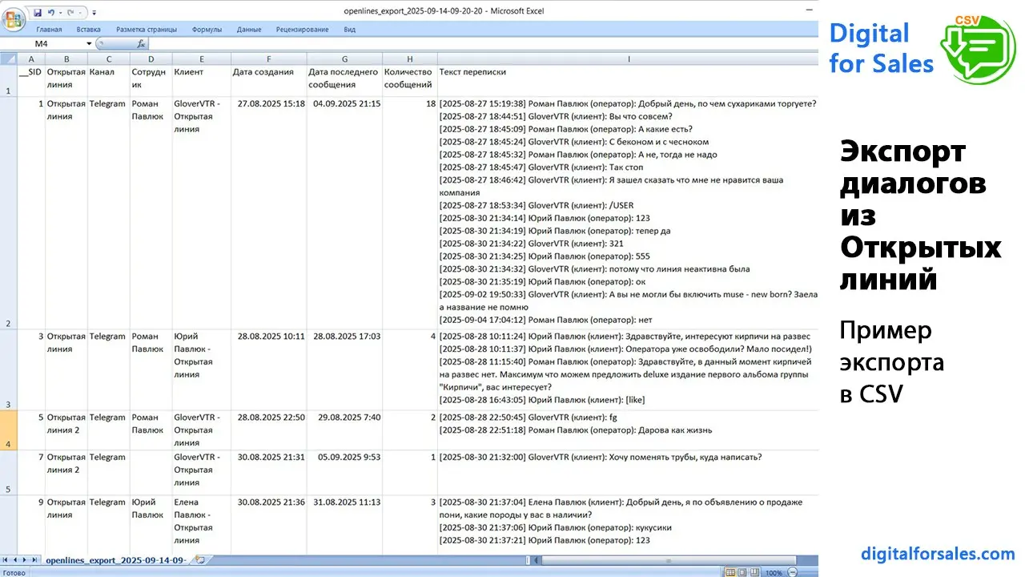Select all cells with the corner button
The image size is (1025, 577).
(x=8, y=59)
